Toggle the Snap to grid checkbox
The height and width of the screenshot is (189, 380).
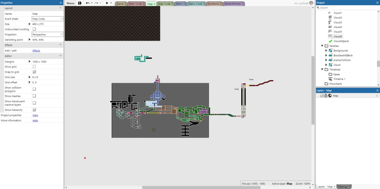(34, 72)
